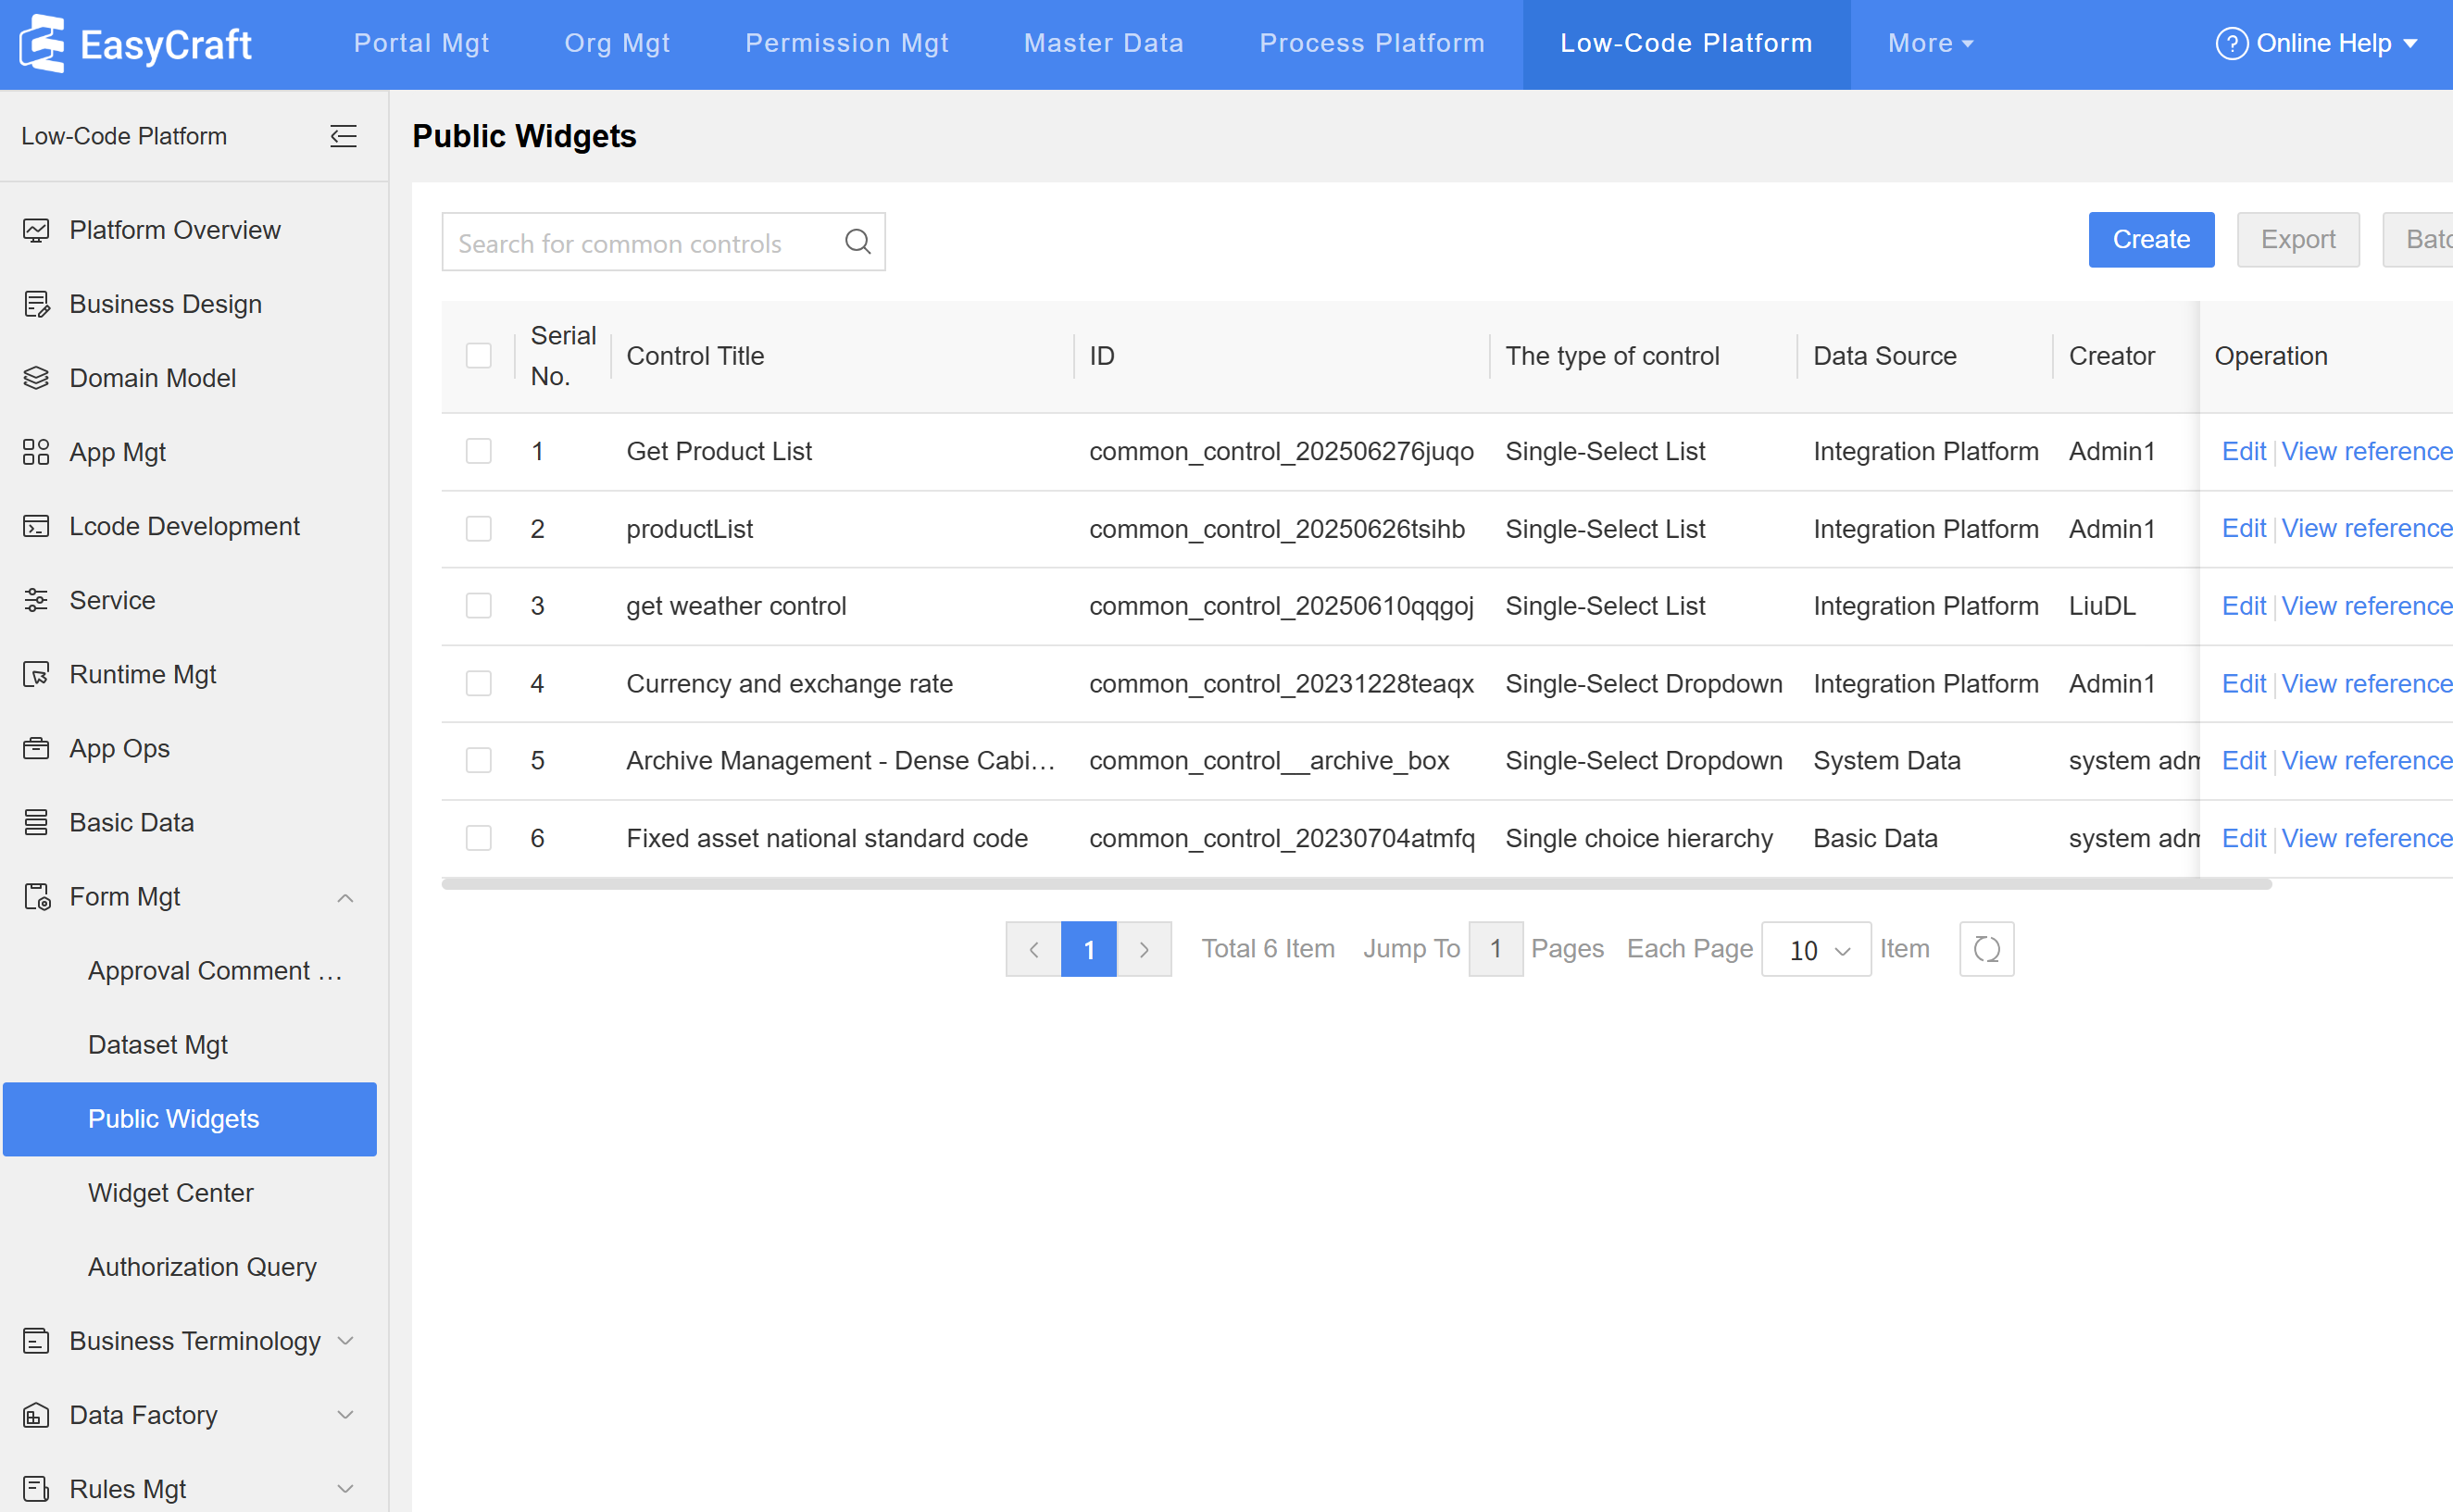Collapse the sidebar using the menu fold icon
Image resolution: width=2453 pixels, height=1512 pixels.
[343, 136]
